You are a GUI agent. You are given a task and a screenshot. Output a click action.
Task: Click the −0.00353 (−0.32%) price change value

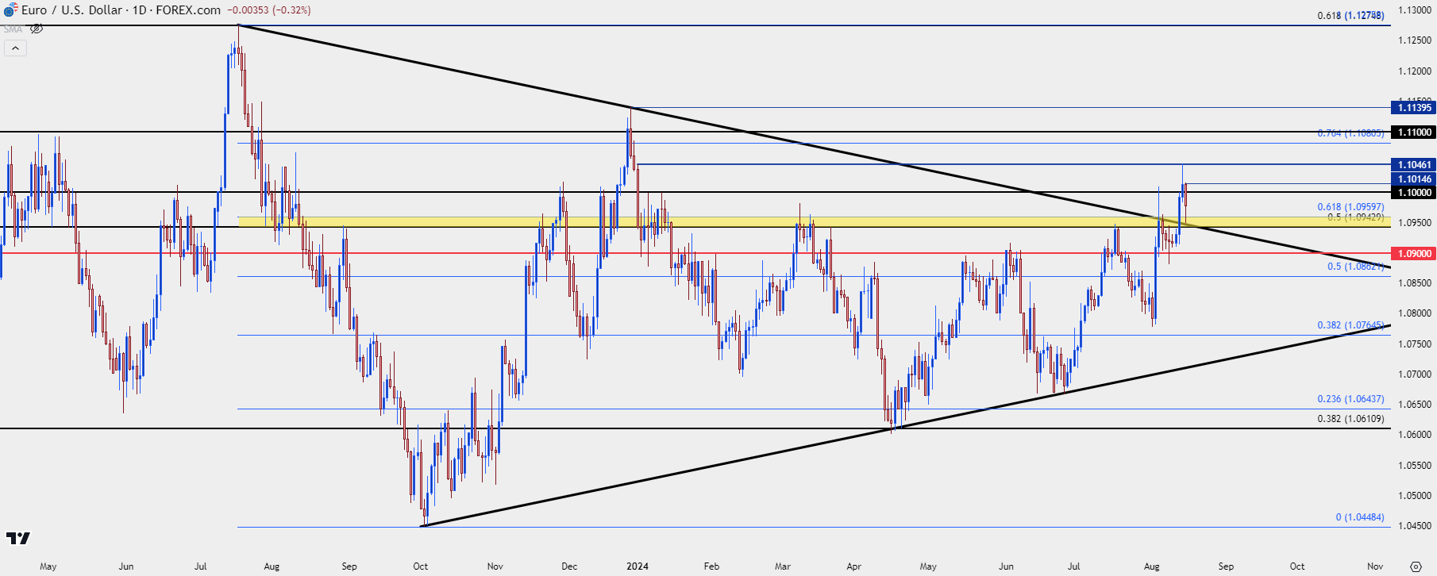(x=269, y=10)
